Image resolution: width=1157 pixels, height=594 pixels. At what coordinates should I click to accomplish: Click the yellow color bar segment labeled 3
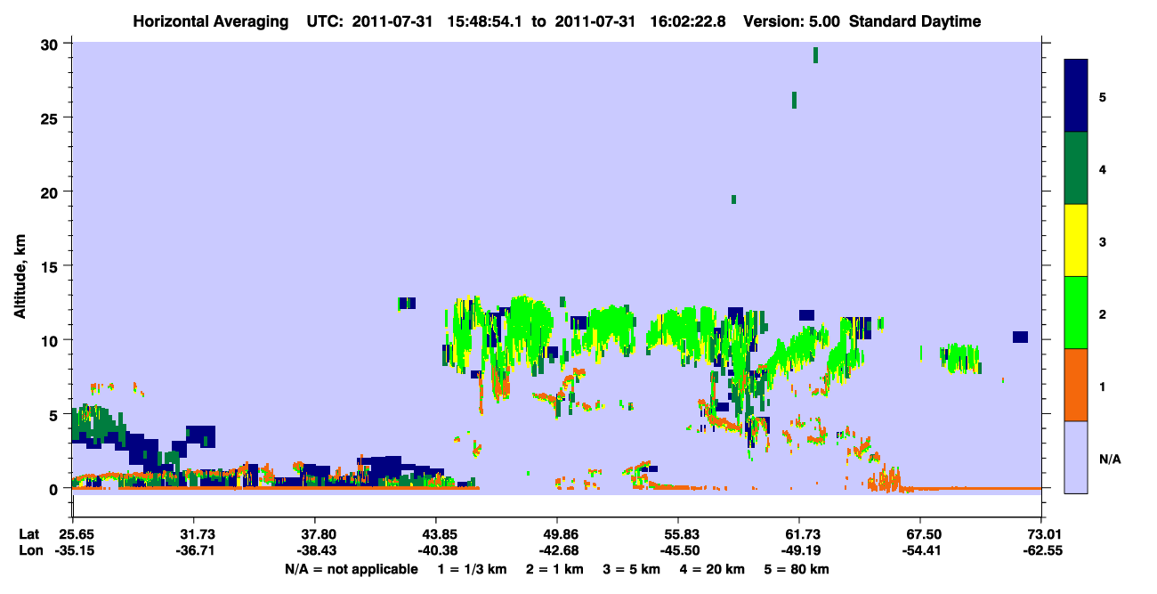tap(1076, 240)
